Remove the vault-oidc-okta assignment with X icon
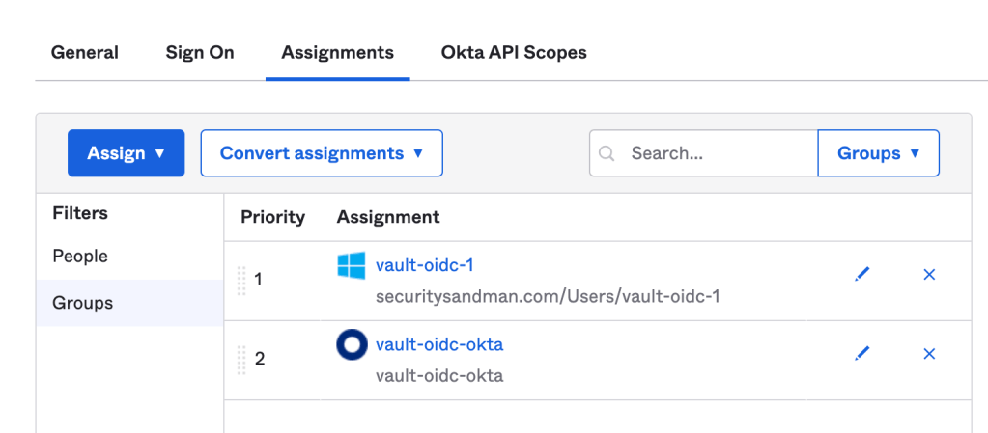Viewport: 988px width, 433px height. pos(929,354)
